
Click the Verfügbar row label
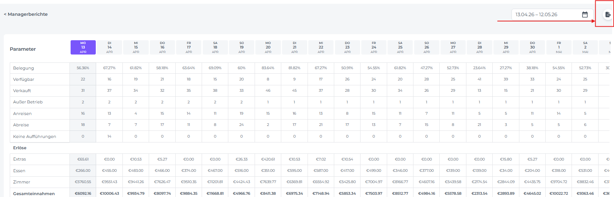(x=24, y=79)
